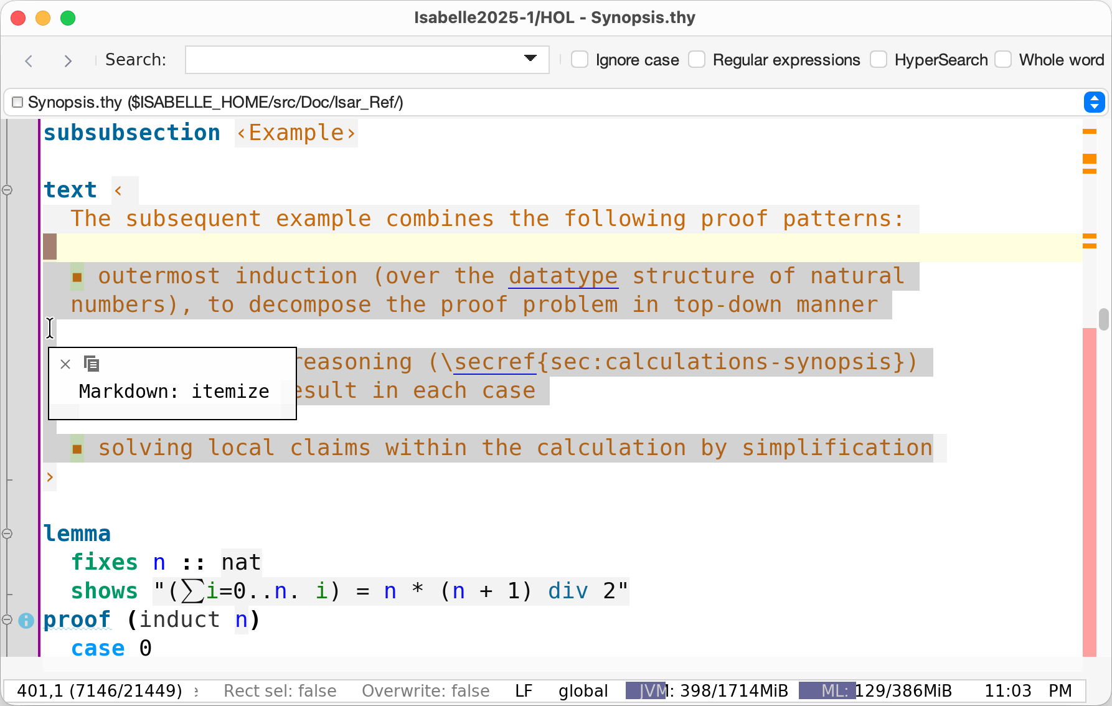Click the secref underlined reference
The image size is (1112, 706).
pyautogui.click(x=495, y=362)
